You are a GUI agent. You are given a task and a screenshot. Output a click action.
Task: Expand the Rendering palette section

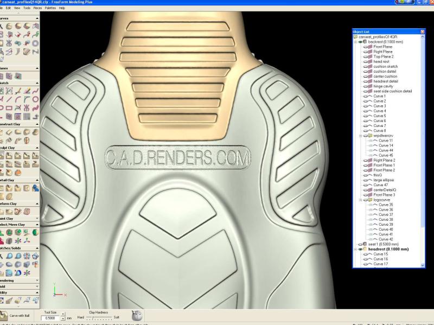click(37, 281)
